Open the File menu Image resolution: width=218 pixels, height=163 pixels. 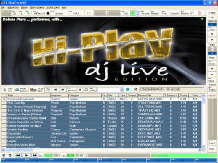[3, 8]
